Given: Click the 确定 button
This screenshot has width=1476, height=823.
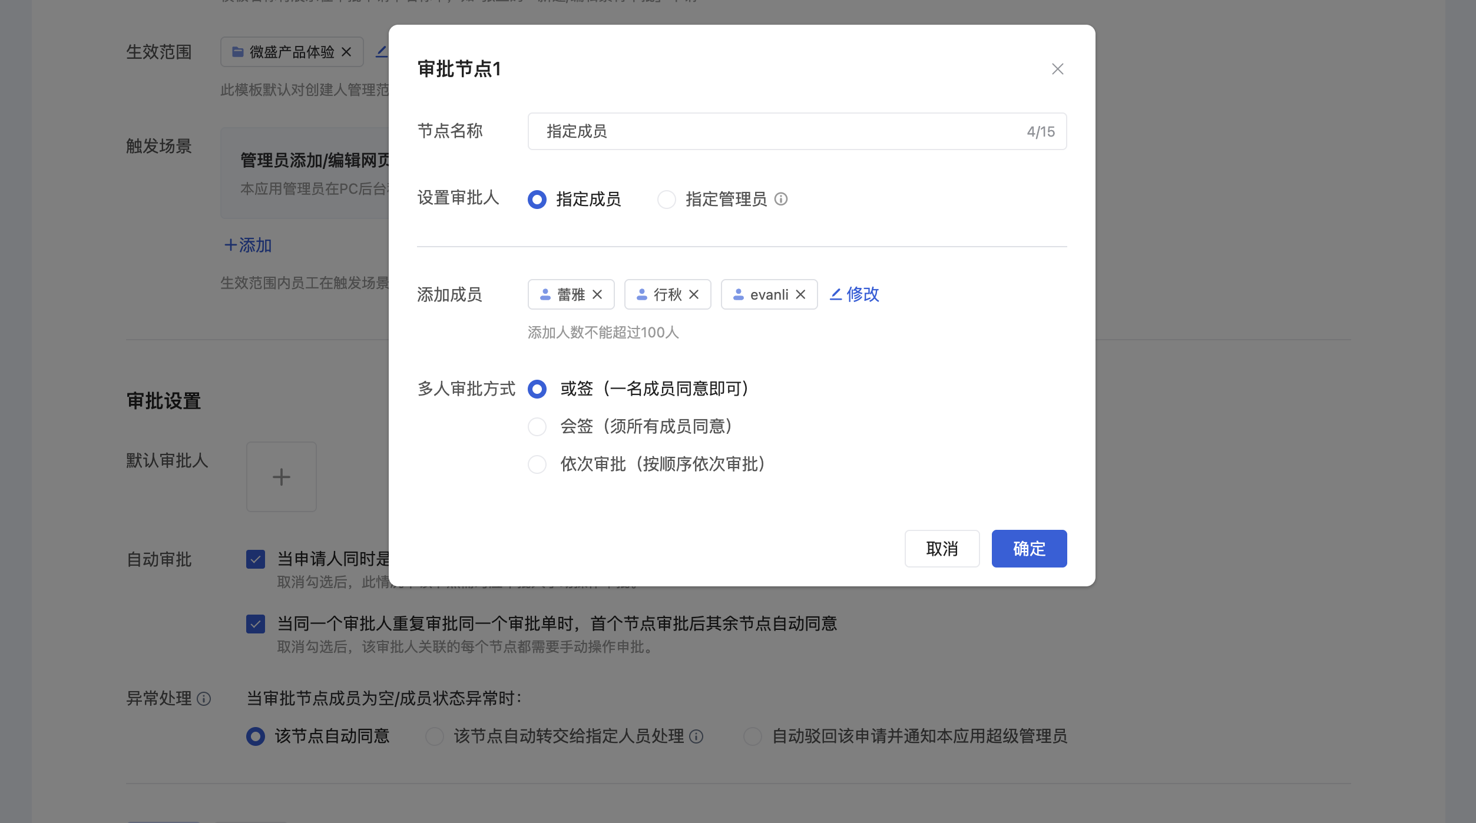Looking at the screenshot, I should (1029, 549).
